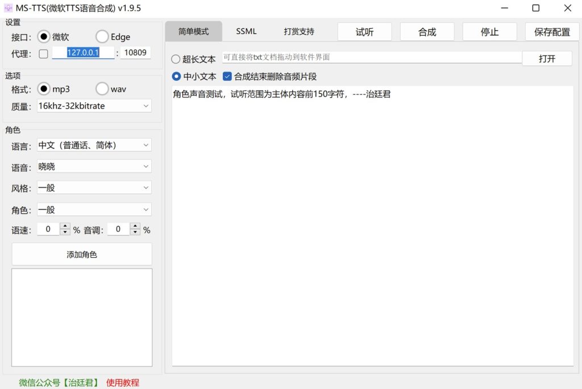Image resolution: width=582 pixels, height=389 pixels.
Task: Decrease 音调 pitch with down arrow
Action: (x=135, y=233)
